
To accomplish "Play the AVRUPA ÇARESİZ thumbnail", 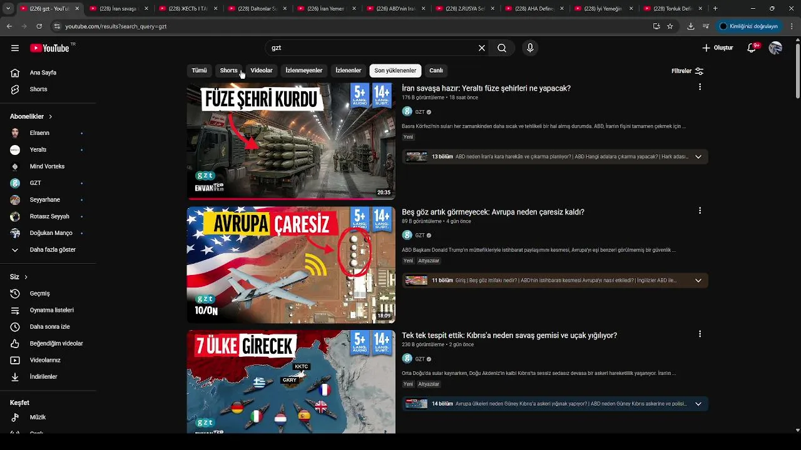I will click(x=291, y=265).
